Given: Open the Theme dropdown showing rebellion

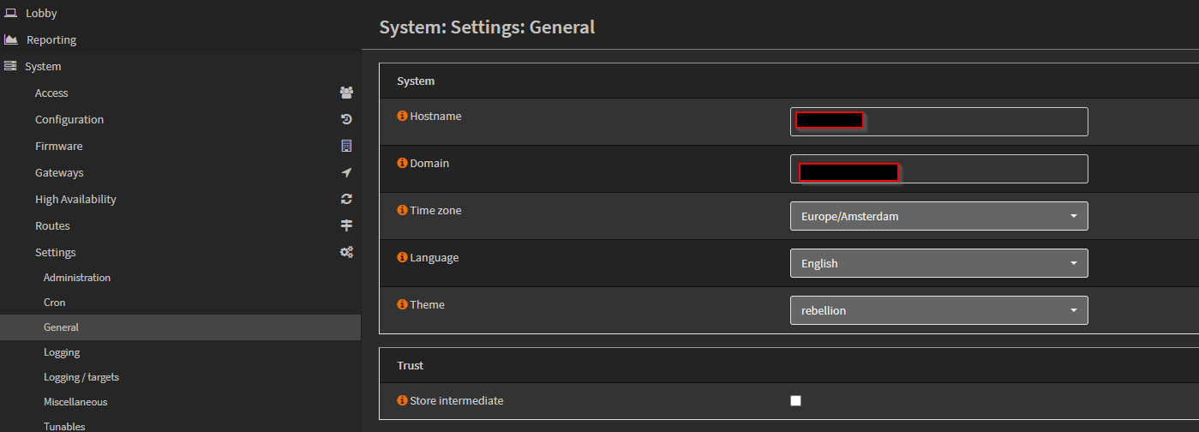Looking at the screenshot, I should click(x=938, y=310).
